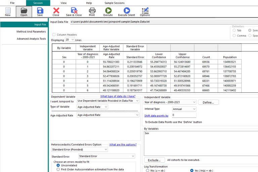Click Count cell 69761

point(206,72)
